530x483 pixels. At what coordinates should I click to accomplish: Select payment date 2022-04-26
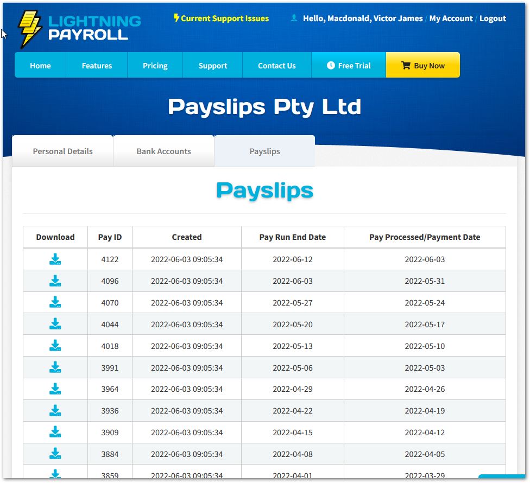tap(425, 389)
